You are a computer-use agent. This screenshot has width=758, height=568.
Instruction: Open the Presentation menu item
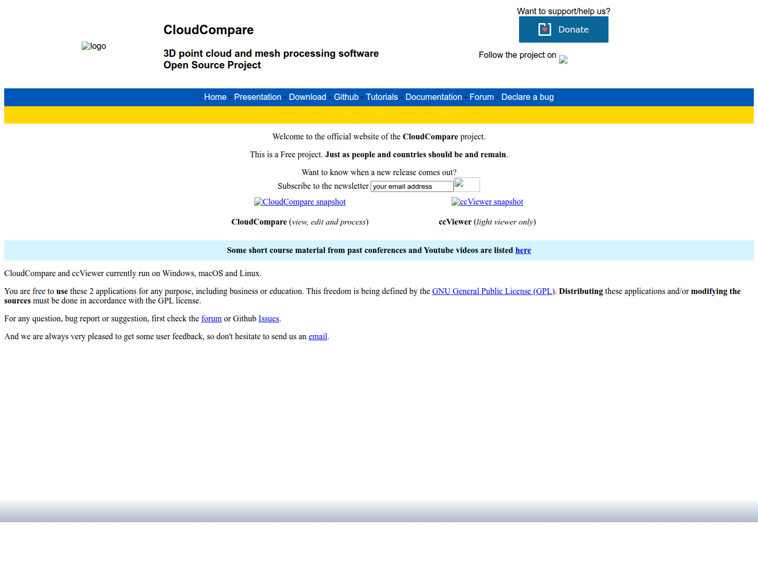click(258, 97)
